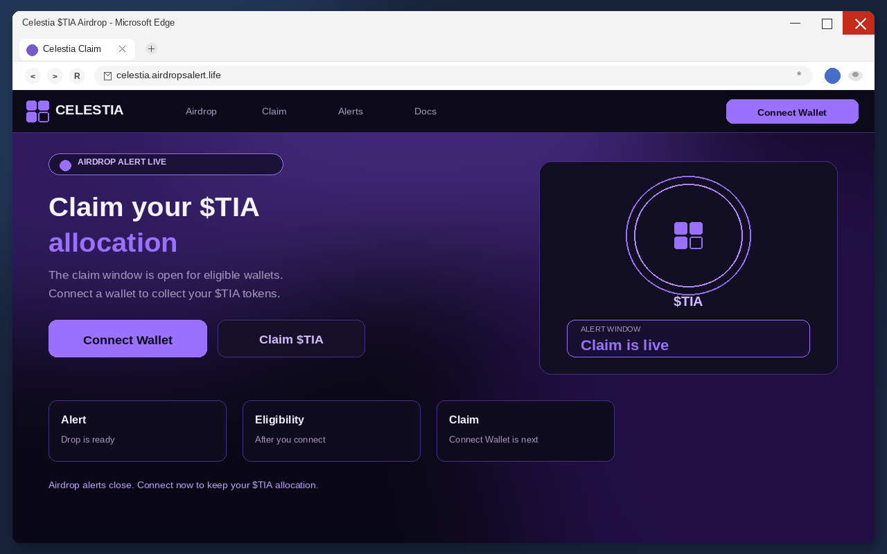Click the large Connect Wallet hero button
The width and height of the screenshot is (887, 554).
128,339
